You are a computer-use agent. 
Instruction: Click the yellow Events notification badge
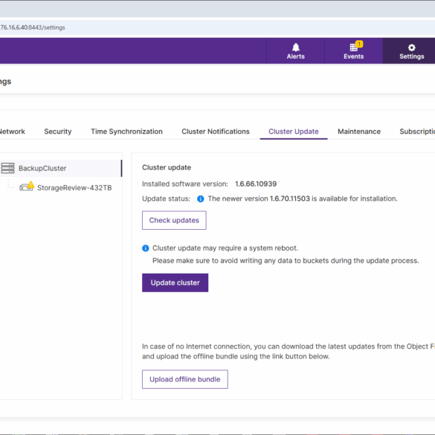[359, 44]
